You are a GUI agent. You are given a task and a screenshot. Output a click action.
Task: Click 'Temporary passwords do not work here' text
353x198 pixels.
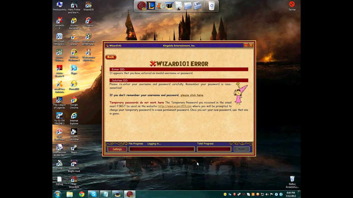coord(137,103)
